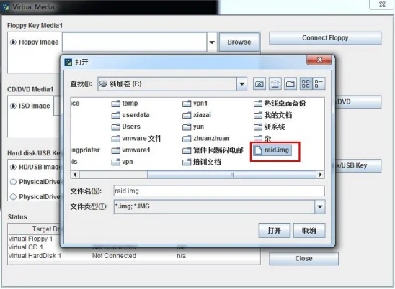Create a new folder icon
Screen dimensions: 395x289
(290, 83)
